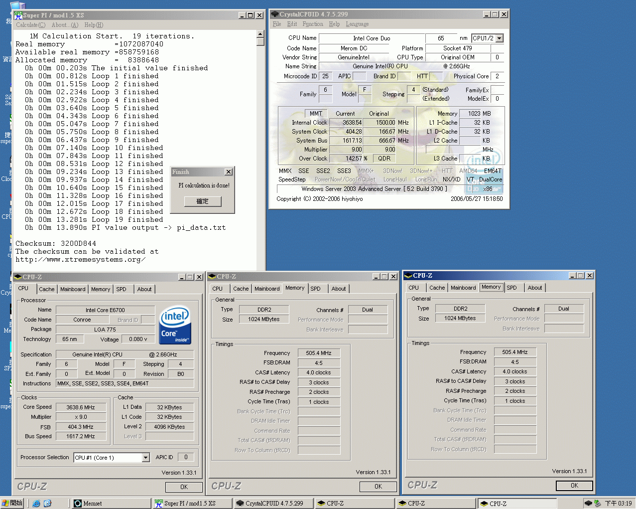Viewport: 636px width, 509px height.
Task: Open the About menu in Super PI
Action: point(65,25)
